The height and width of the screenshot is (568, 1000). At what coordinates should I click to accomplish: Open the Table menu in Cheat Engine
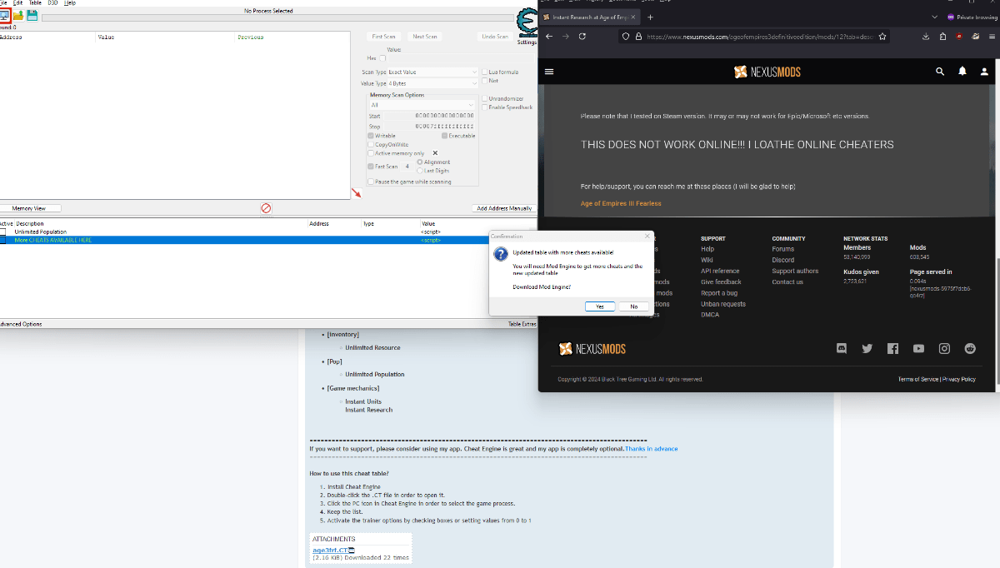pos(35,3)
